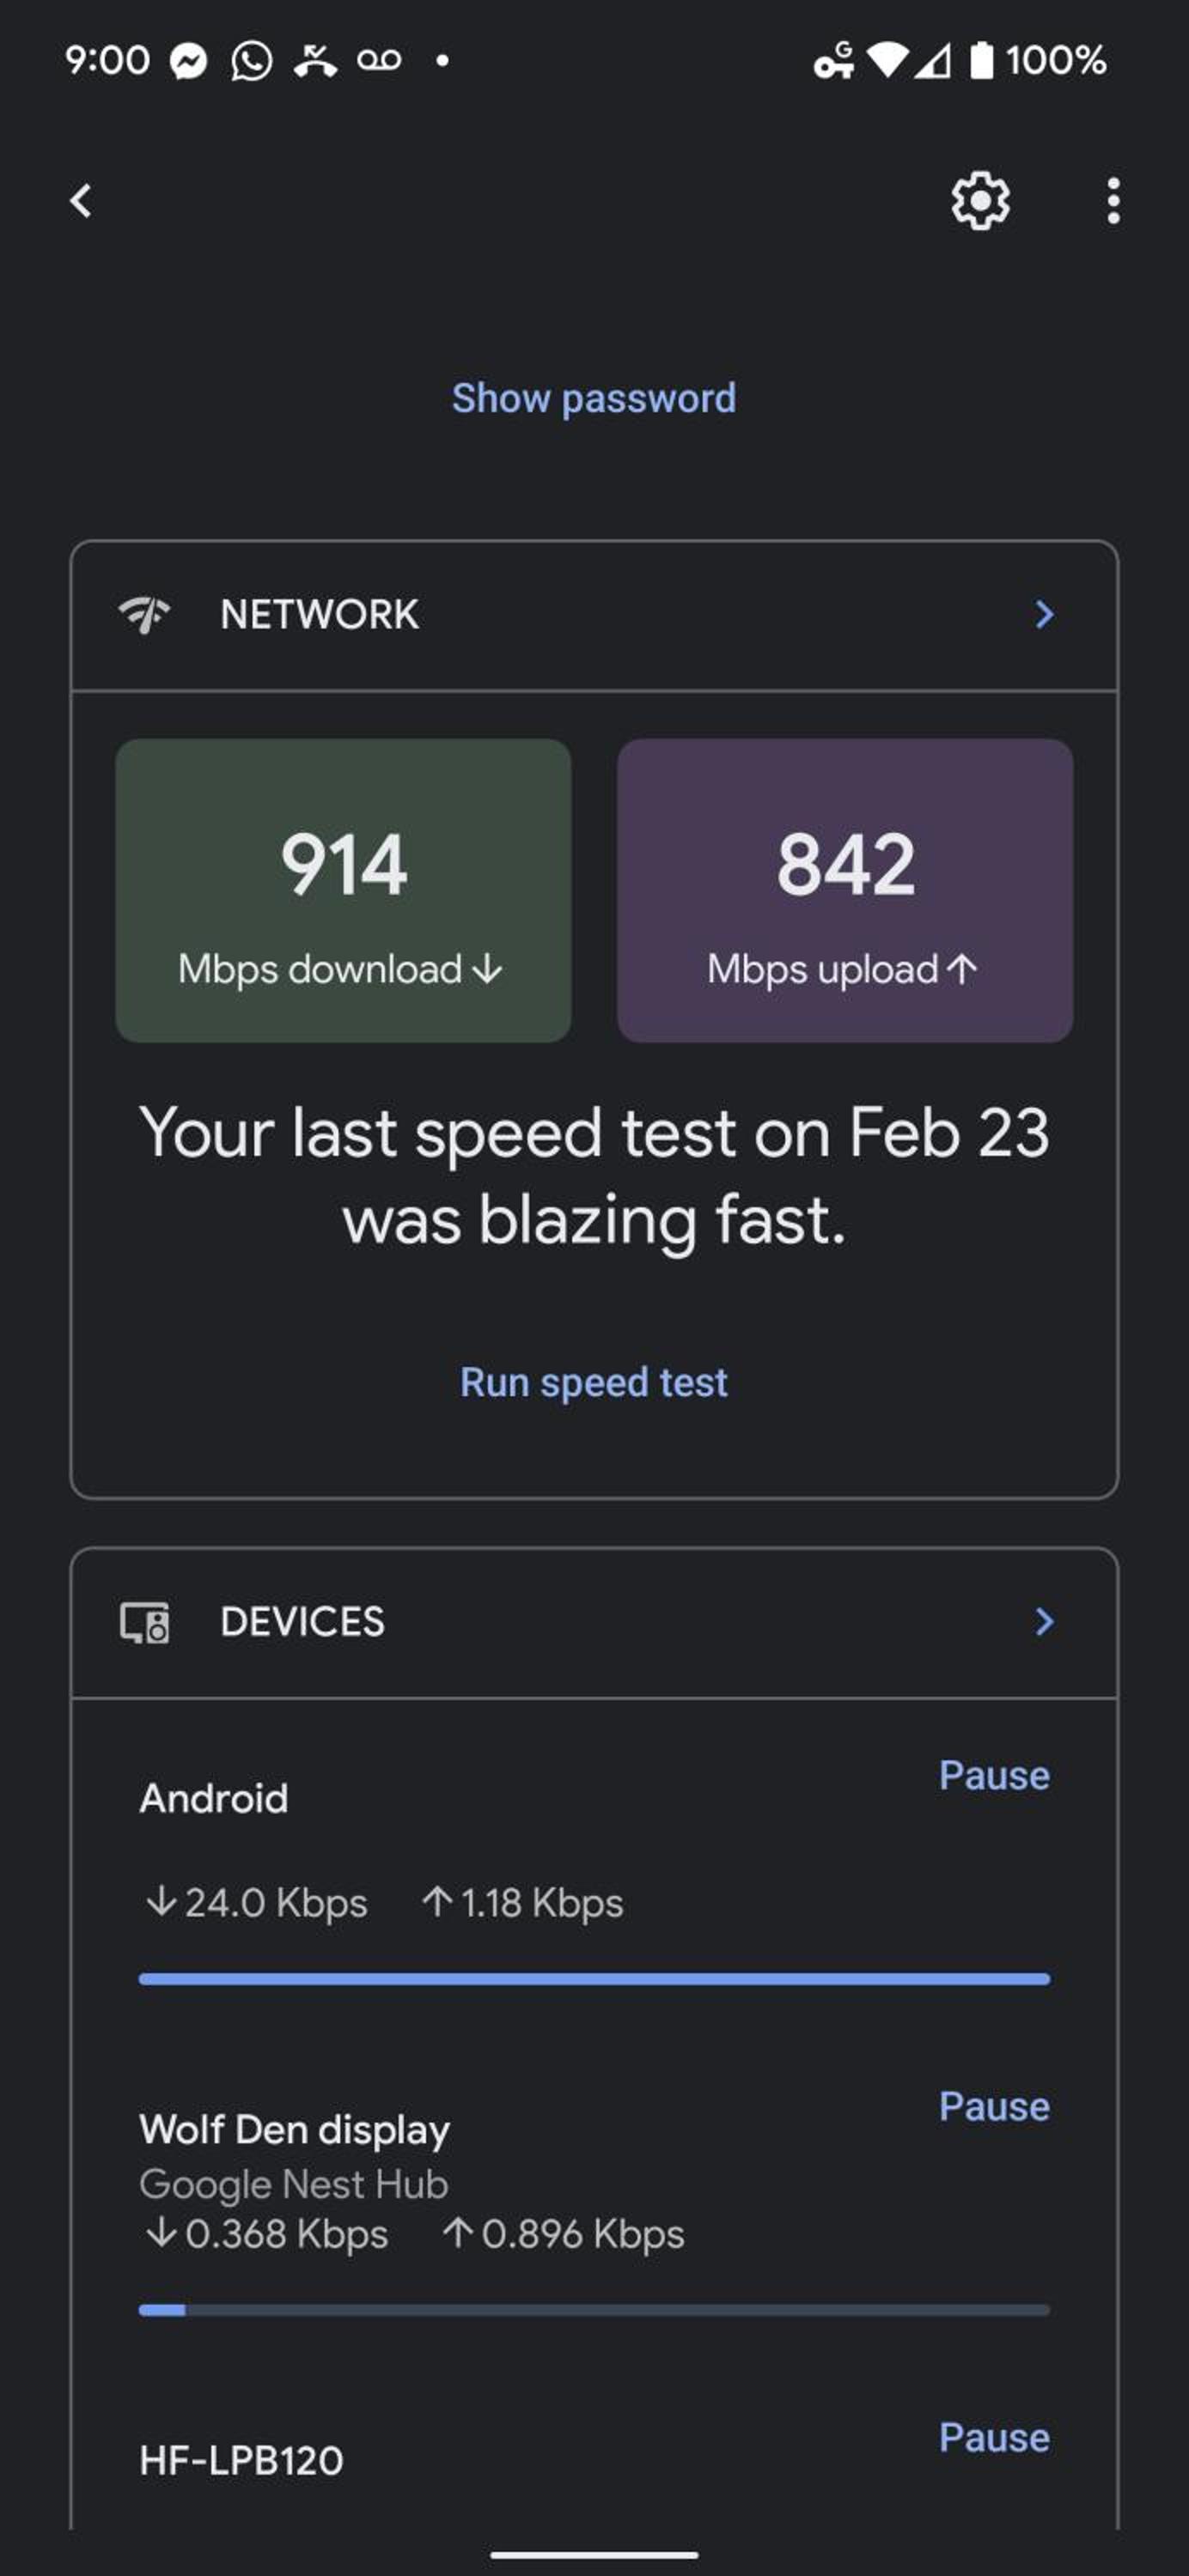Tap WhatsApp notification icon in status bar
The width and height of the screenshot is (1189, 2576).
coord(251,61)
